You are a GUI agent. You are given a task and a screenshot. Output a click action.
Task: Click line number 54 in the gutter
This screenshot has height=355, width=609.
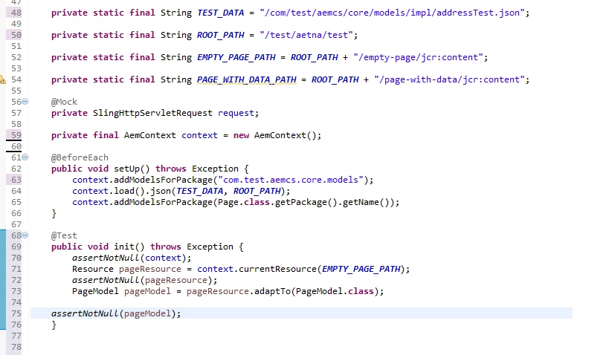[16, 79]
